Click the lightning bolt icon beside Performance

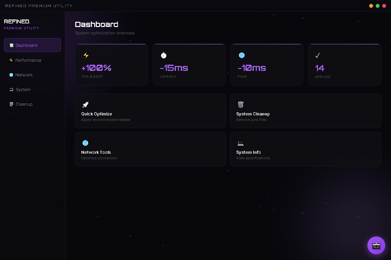pyautogui.click(x=11, y=60)
